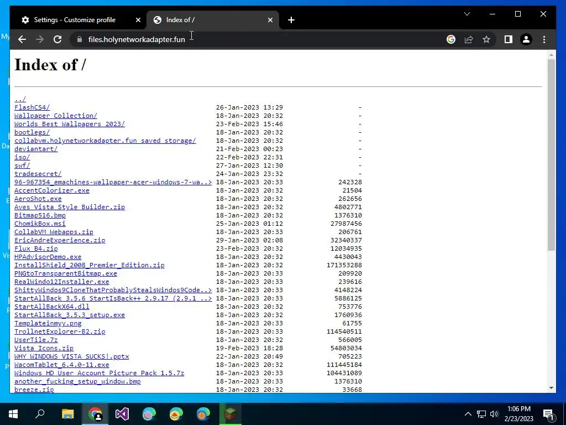The width and height of the screenshot is (566, 425).
Task: Select the Index of / tab
Action: coord(213,20)
